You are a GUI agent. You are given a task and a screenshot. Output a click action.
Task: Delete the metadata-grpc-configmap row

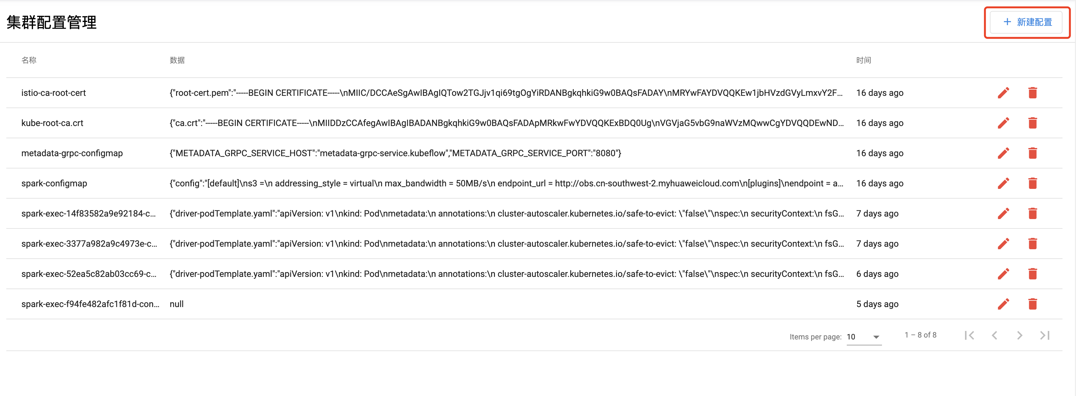pos(1033,153)
